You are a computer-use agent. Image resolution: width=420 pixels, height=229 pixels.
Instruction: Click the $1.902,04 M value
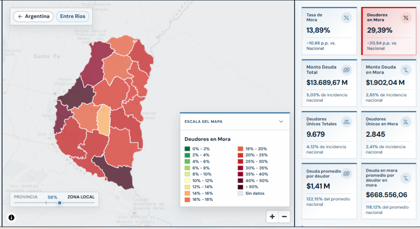click(x=385, y=82)
